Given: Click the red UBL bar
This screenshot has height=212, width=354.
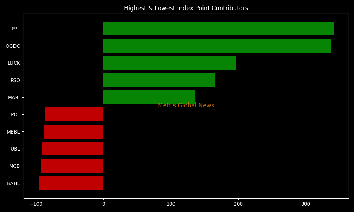Looking at the screenshot, I should click(73, 149).
